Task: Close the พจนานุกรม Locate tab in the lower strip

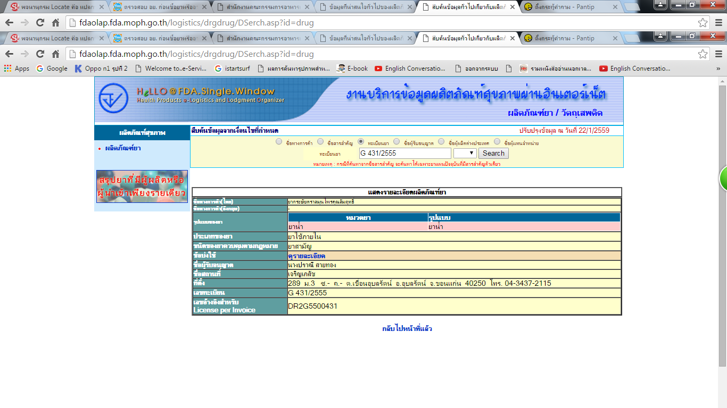Action: (x=102, y=38)
